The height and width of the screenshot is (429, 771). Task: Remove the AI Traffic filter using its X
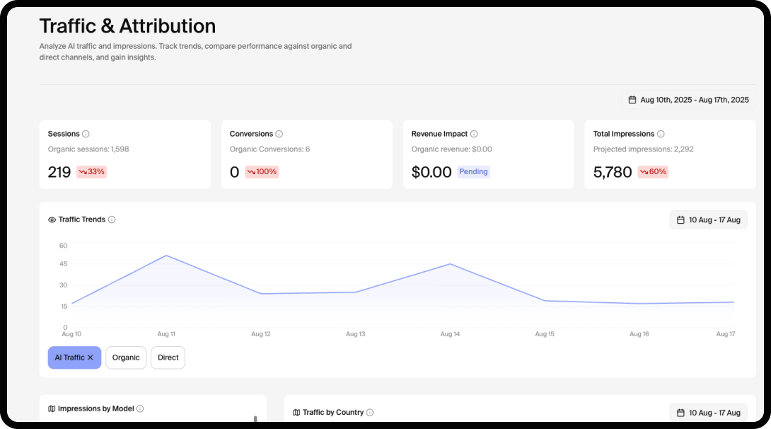tap(91, 357)
